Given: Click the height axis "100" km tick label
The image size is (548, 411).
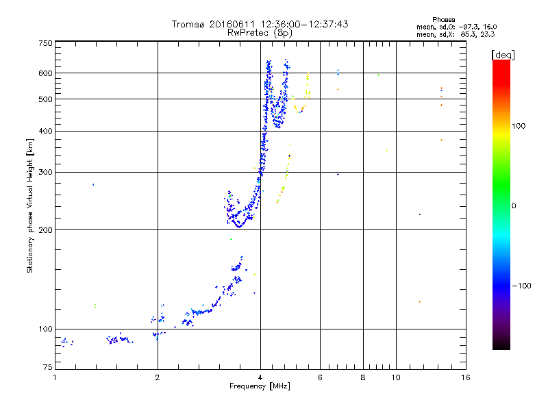Looking at the screenshot, I should 45,329.
